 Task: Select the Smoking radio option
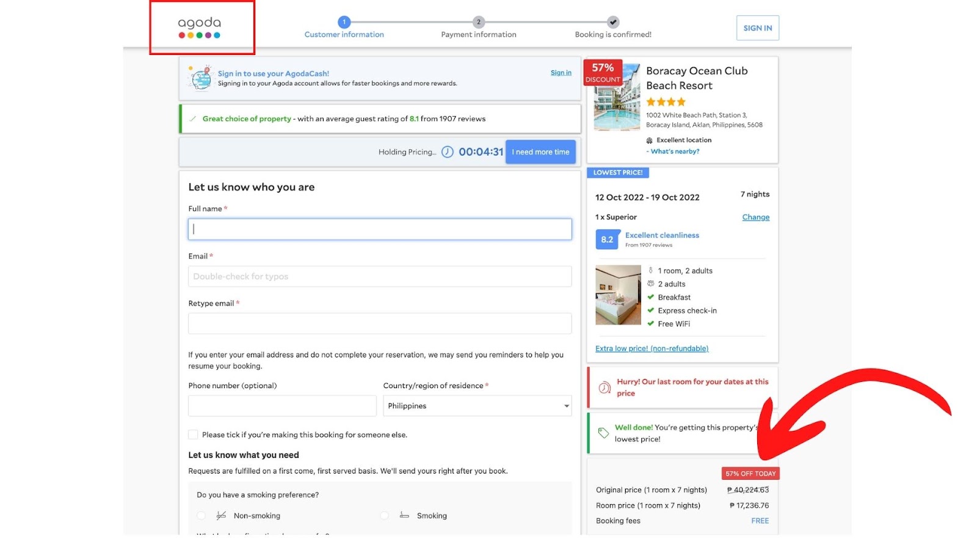coord(384,516)
